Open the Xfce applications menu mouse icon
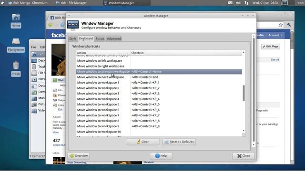Screen dimensions: 305x171 (2, 3)
